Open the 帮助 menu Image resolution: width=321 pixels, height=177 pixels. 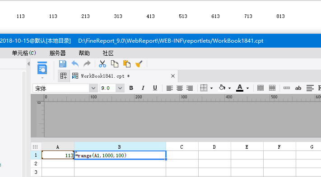[84, 53]
